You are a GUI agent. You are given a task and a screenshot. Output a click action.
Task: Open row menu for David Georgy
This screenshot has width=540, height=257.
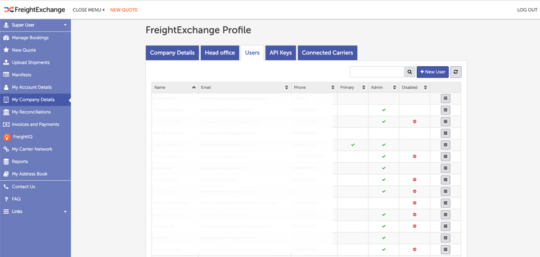click(x=445, y=180)
